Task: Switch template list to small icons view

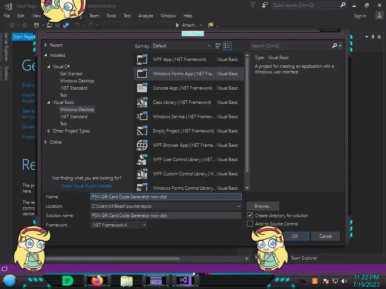Action: (x=218, y=46)
